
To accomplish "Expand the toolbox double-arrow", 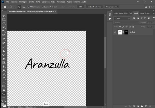I will point(2,10).
